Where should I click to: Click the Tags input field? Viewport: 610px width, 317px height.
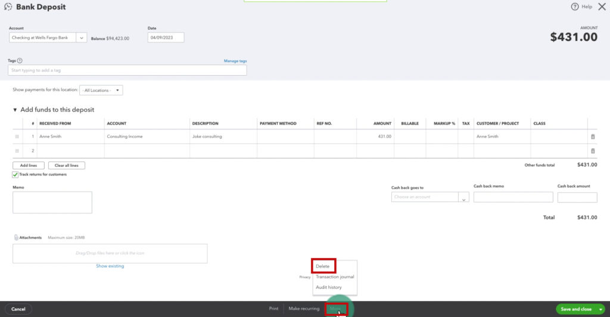(x=127, y=70)
